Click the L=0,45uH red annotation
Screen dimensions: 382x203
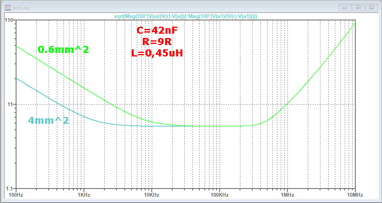(x=157, y=53)
